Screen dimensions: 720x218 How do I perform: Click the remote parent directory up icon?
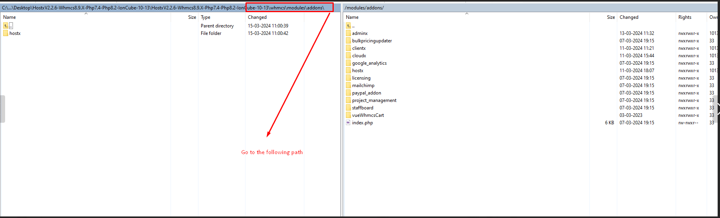(348, 26)
